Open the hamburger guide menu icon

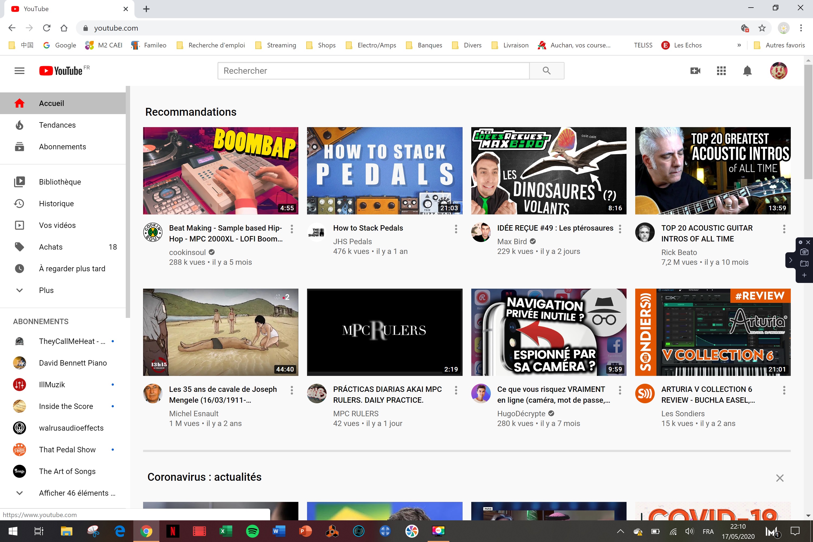point(19,71)
